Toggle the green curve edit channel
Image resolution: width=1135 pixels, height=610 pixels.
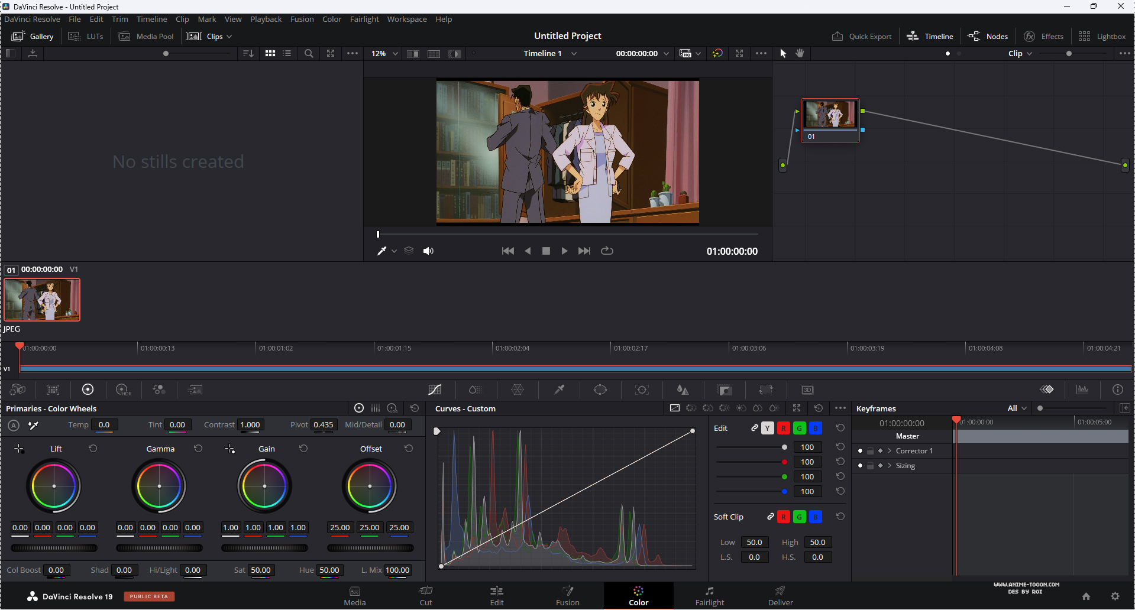[x=800, y=428]
